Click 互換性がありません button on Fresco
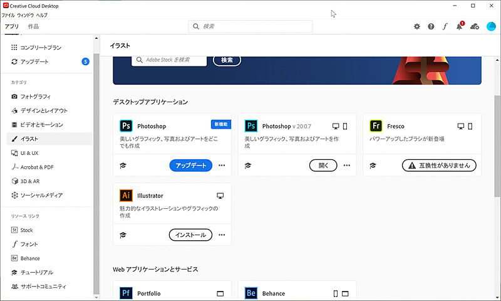Viewport: 501px width, 301px height. point(439,166)
